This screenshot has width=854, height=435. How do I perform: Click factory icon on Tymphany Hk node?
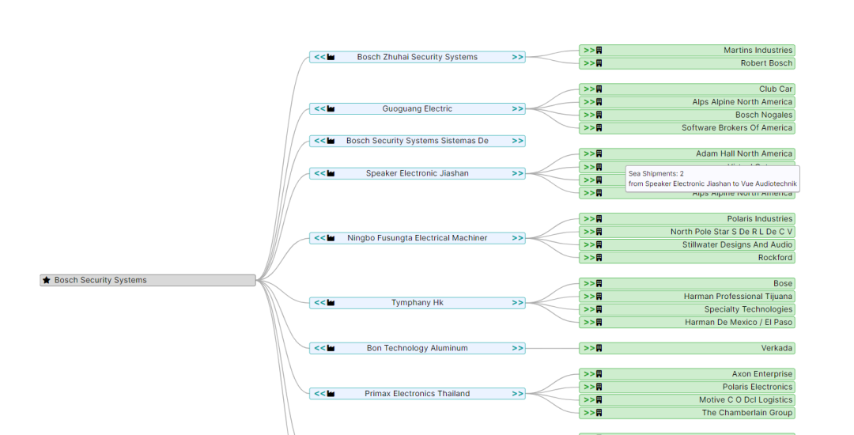click(x=331, y=303)
